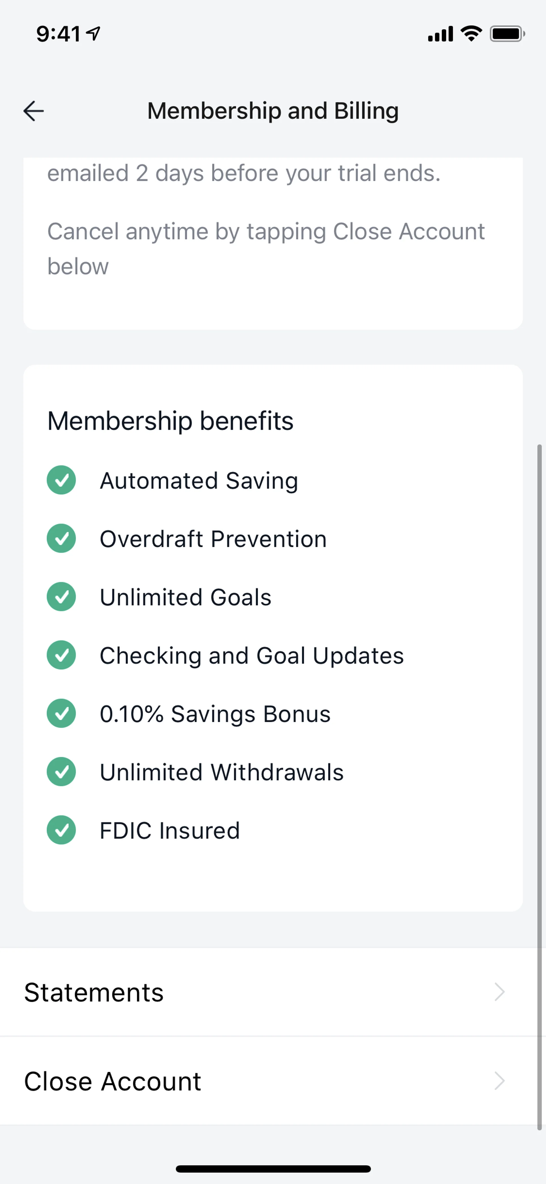Tap green checkmark beside Automated Saving
Viewport: 546px width, 1184px height.
click(x=61, y=480)
